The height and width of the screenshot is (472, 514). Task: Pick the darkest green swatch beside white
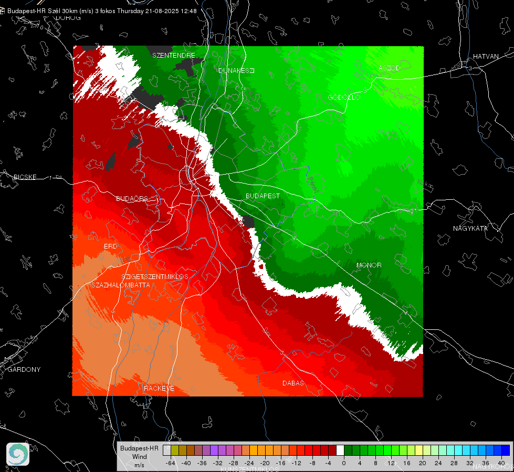coord(348,450)
